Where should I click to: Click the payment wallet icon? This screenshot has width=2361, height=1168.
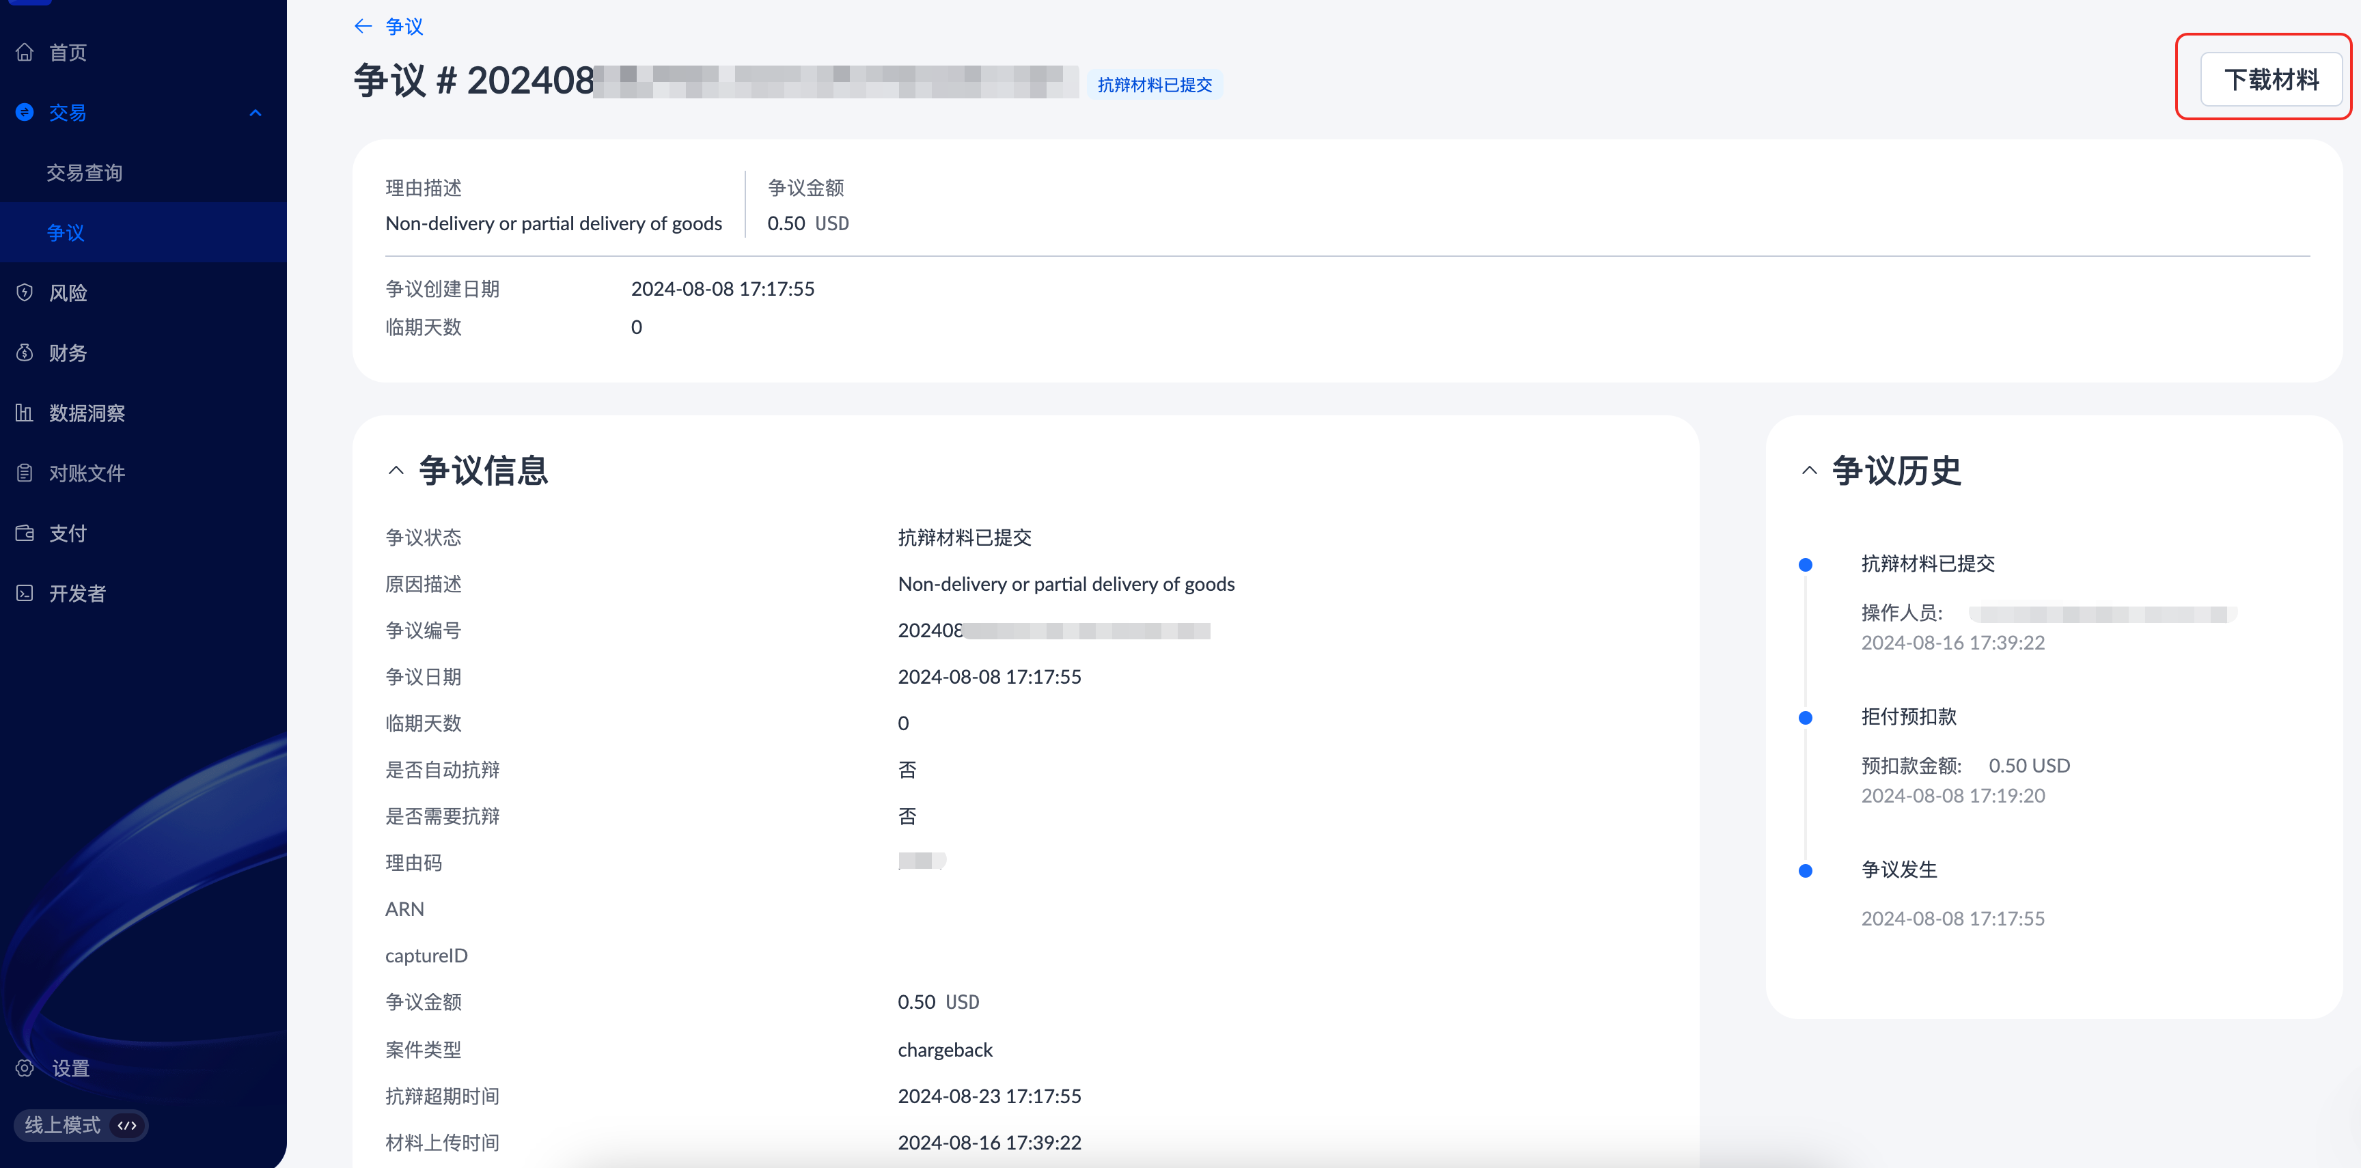coord(25,533)
